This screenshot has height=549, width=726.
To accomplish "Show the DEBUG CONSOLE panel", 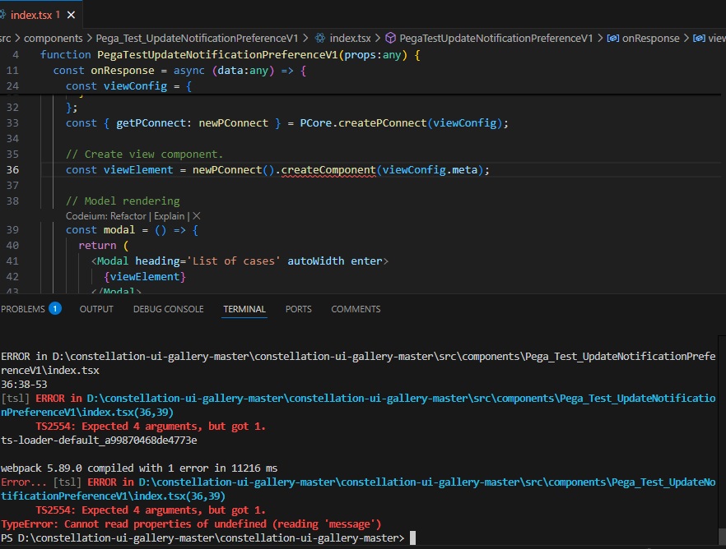I will coord(168,309).
